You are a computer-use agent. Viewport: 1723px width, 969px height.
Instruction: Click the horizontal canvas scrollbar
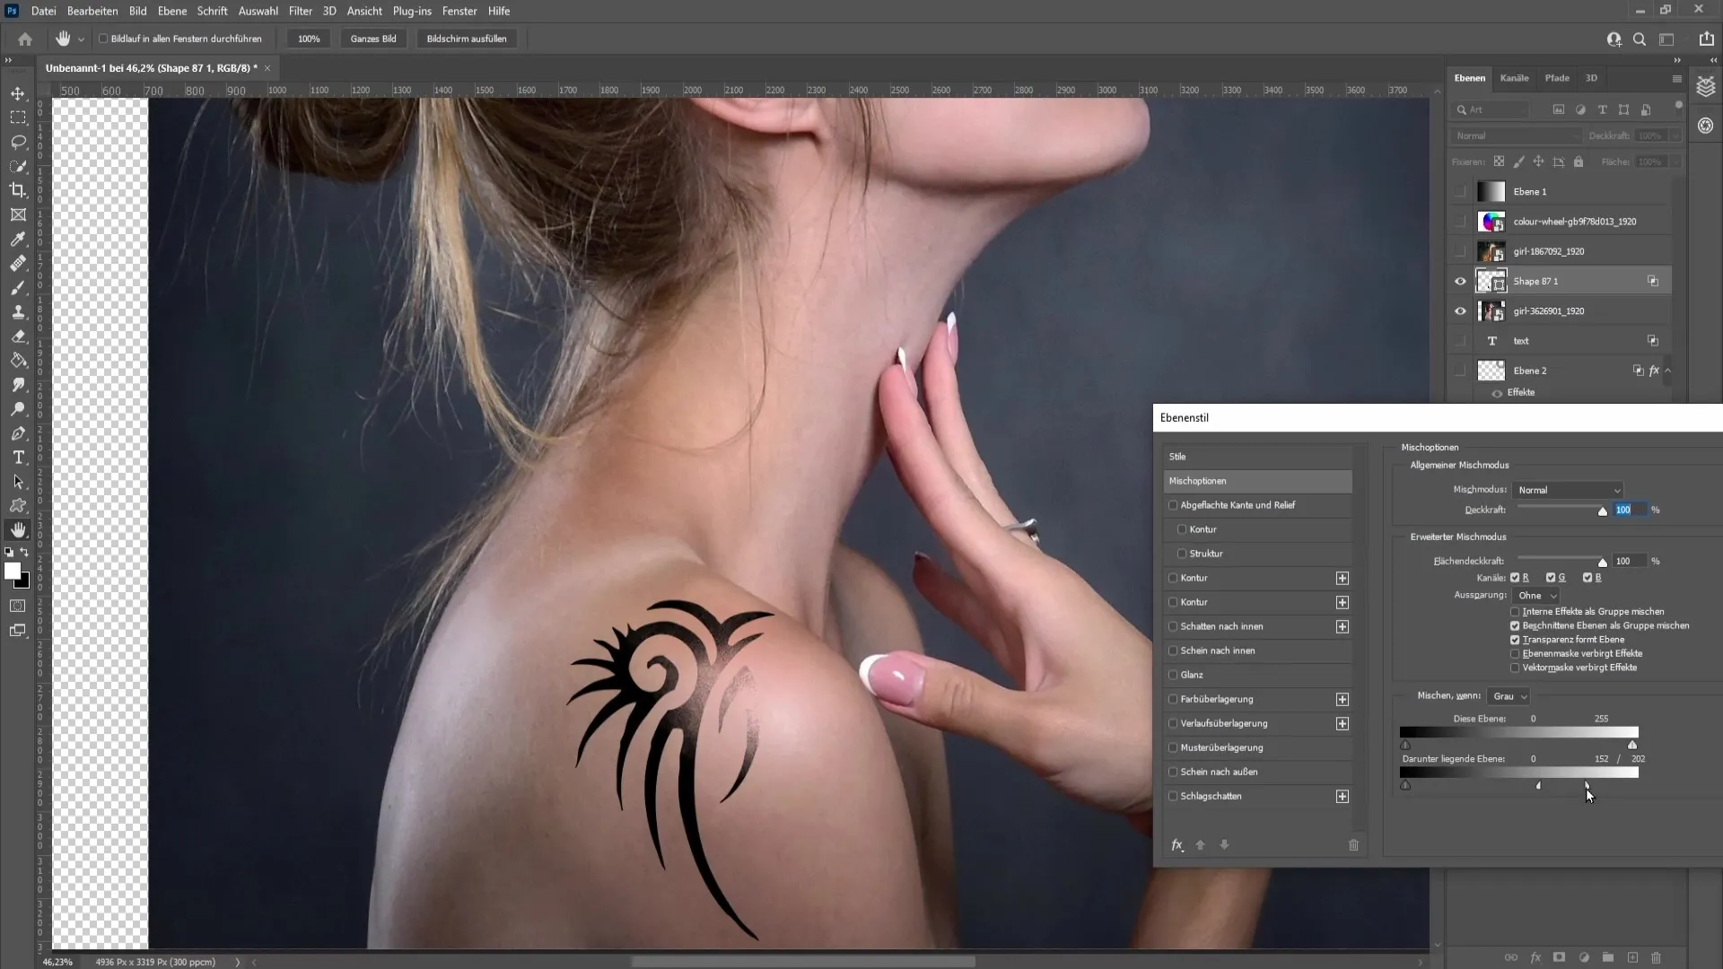click(803, 962)
